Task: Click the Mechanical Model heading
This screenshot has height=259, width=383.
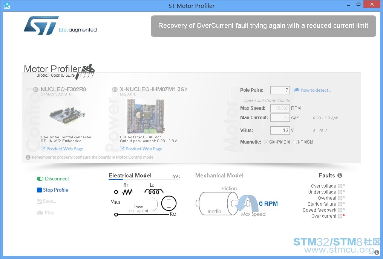Action: pyautogui.click(x=219, y=176)
